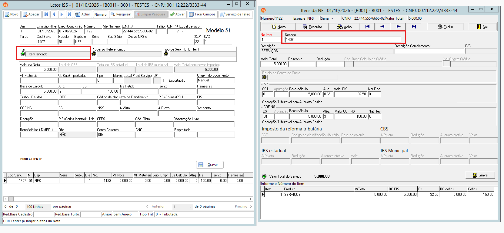Go to last item in Itens da NF
The width and height of the screenshot is (504, 233).
click(x=413, y=27)
